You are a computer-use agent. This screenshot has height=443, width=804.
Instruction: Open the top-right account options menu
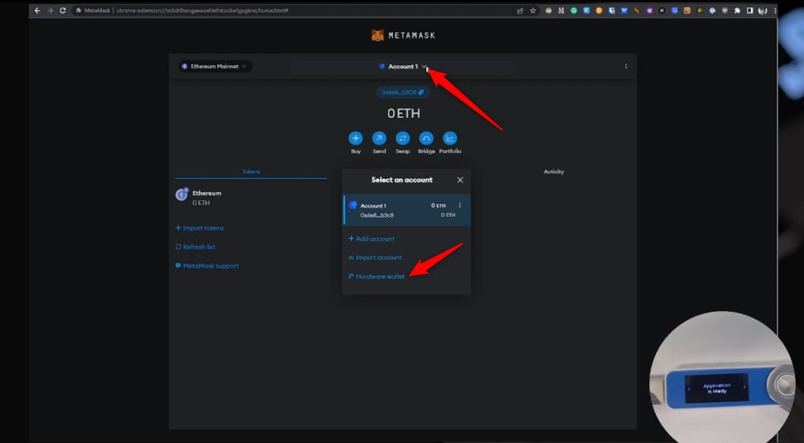pyautogui.click(x=625, y=66)
